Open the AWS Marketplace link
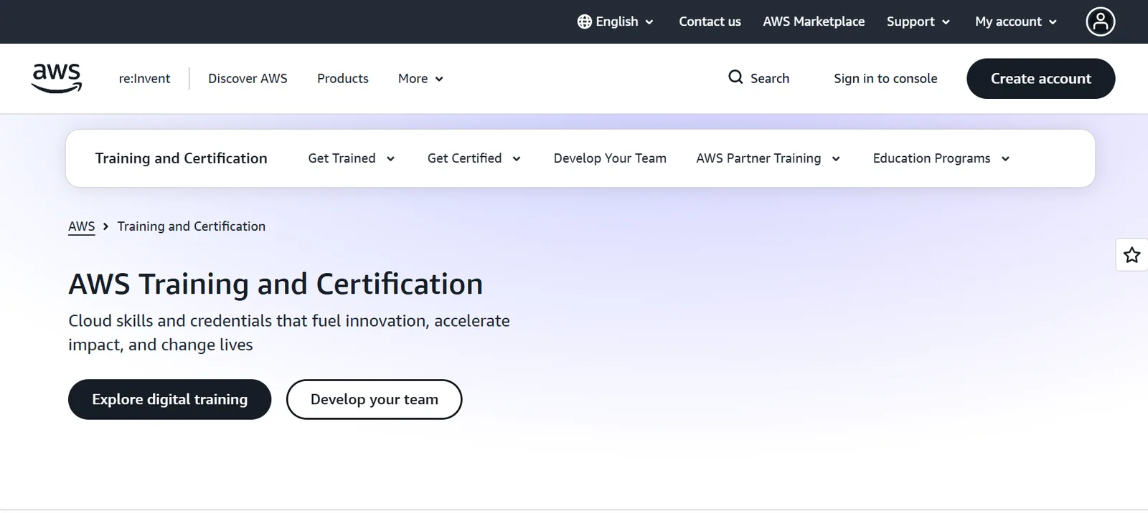The height and width of the screenshot is (513, 1148). [x=814, y=21]
